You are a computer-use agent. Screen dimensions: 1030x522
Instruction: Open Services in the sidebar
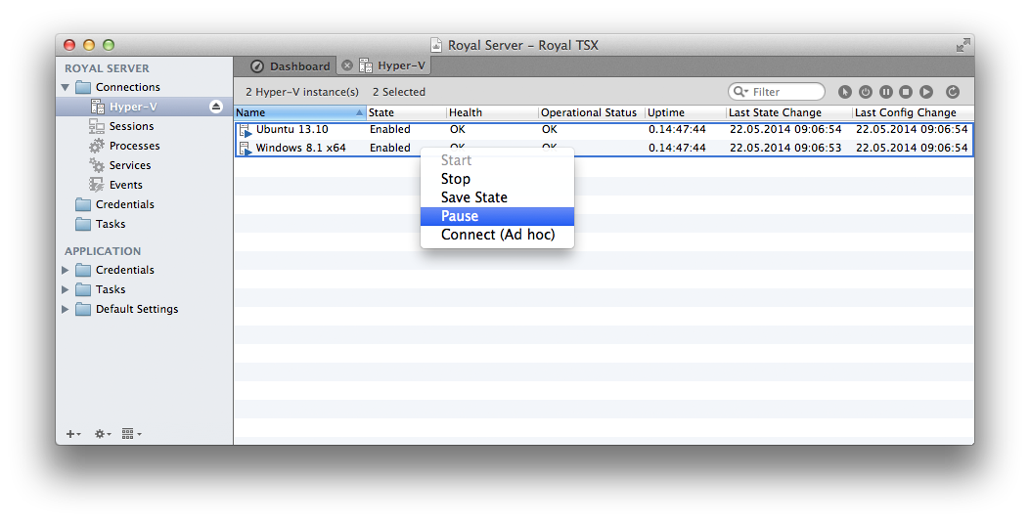coord(129,165)
